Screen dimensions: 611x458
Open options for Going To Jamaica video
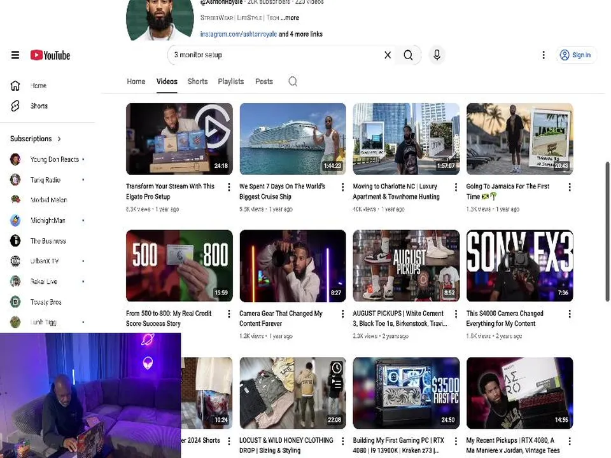(570, 187)
